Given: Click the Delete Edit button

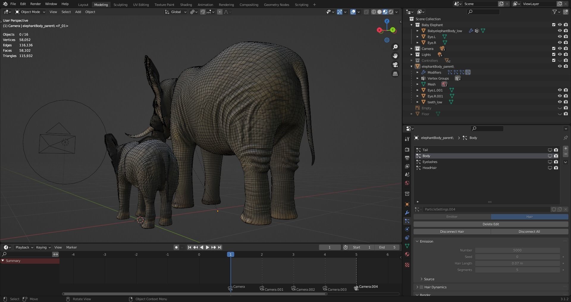Looking at the screenshot, I should (x=491, y=224).
